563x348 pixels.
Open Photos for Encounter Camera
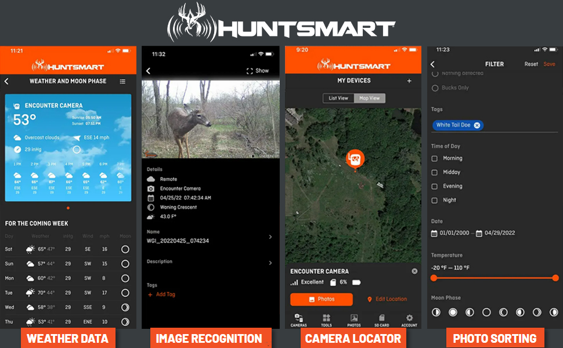[322, 299]
